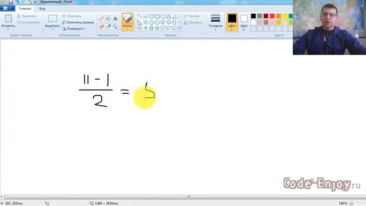Pick the yellow color swatch in top row
The height and width of the screenshot is (206, 366).
[285, 16]
